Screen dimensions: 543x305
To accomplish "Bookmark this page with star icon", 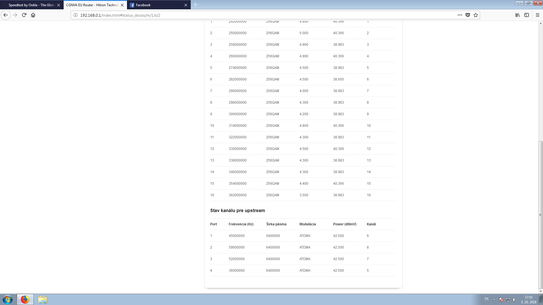I will pyautogui.click(x=476, y=15).
